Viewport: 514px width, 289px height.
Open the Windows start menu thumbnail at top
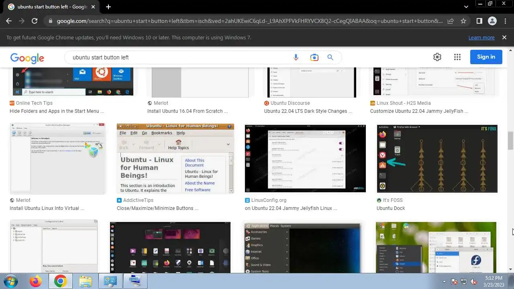pos(73,82)
